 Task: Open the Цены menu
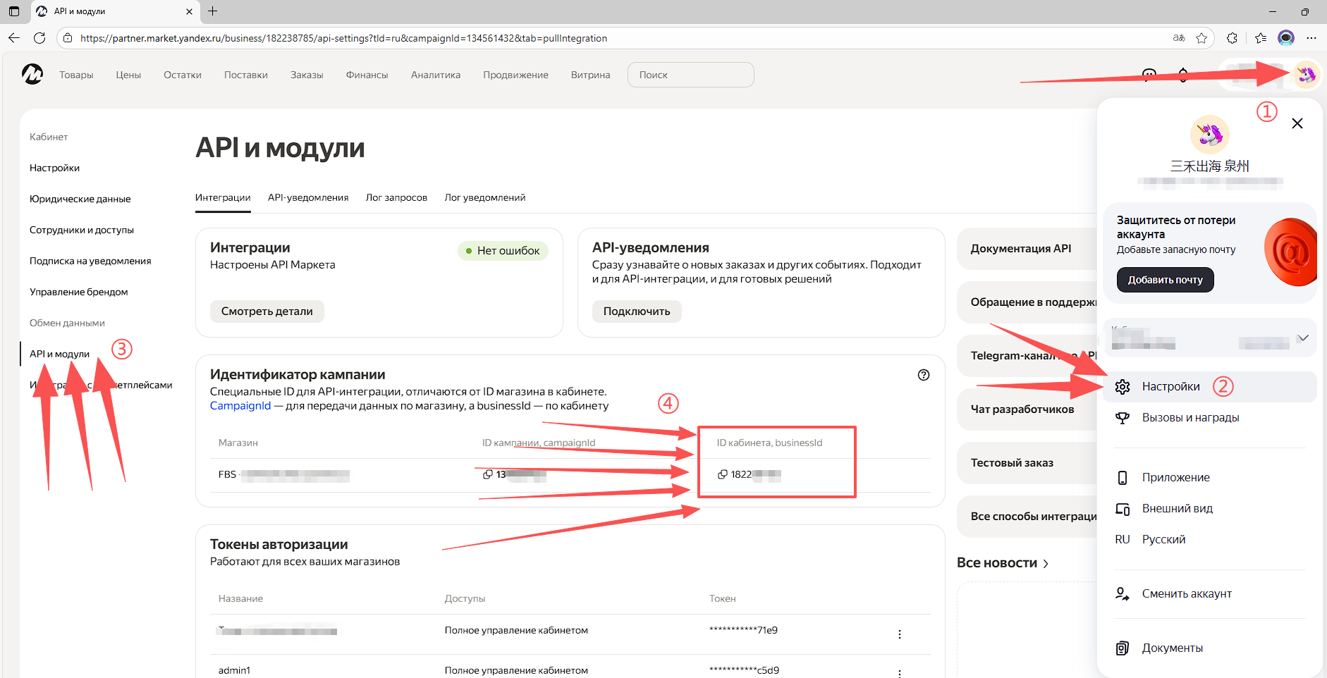pos(128,75)
